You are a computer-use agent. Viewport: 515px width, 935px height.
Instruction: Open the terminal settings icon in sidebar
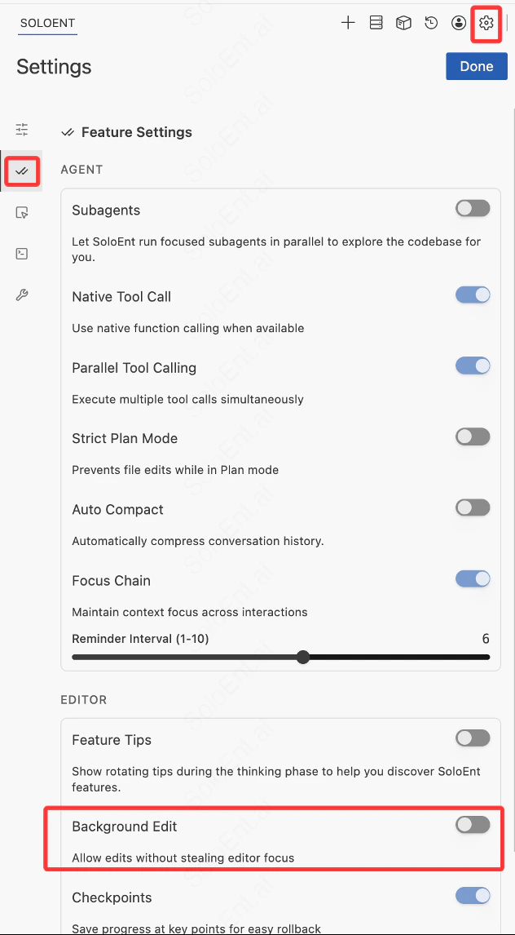click(21, 254)
